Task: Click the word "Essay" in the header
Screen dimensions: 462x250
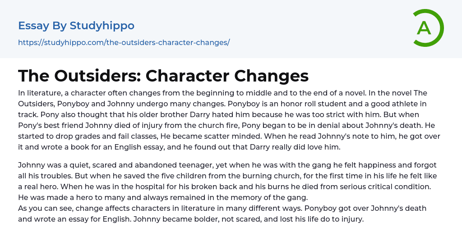Action: [33, 26]
